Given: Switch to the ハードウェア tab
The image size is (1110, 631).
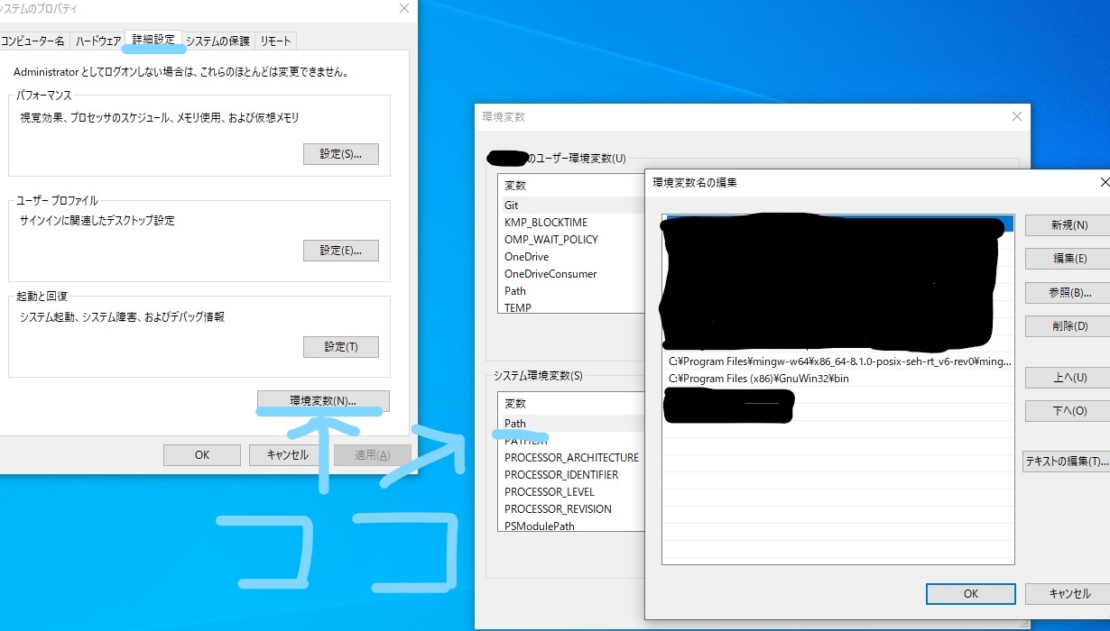Looking at the screenshot, I should pyautogui.click(x=97, y=41).
